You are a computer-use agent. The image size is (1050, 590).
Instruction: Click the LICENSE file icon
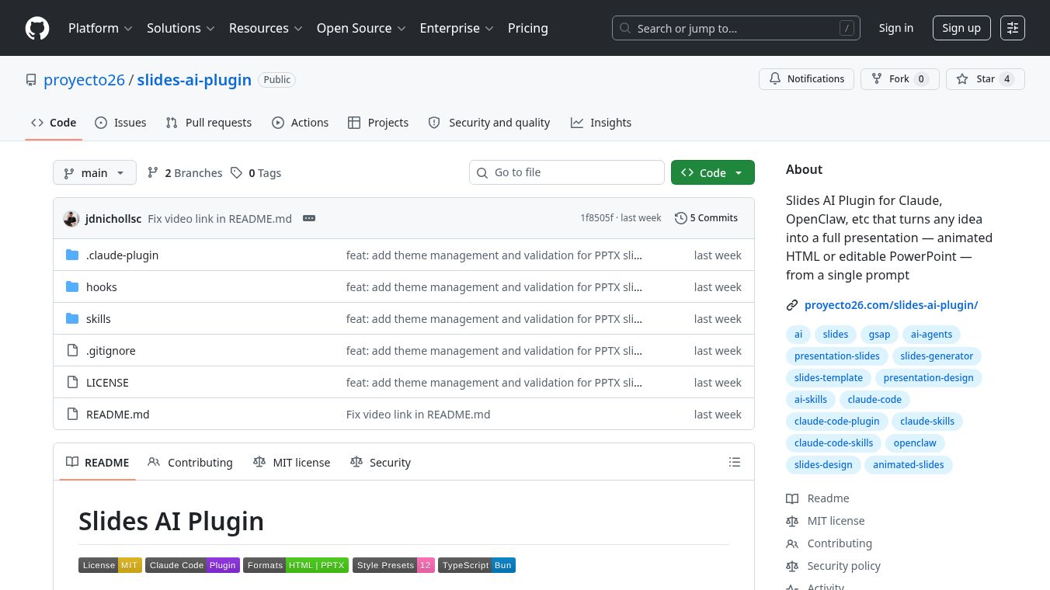pyautogui.click(x=72, y=382)
